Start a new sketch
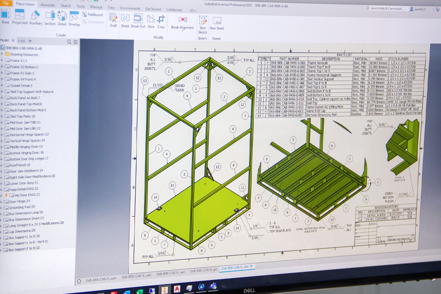 click(202, 25)
